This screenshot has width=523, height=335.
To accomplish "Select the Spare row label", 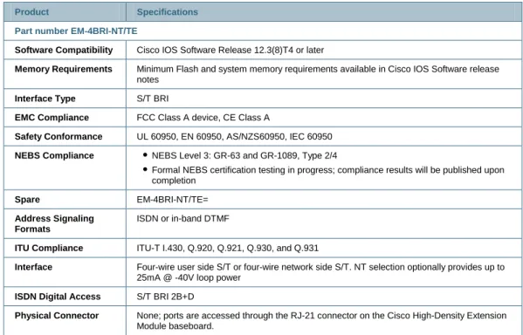I will (x=27, y=199).
